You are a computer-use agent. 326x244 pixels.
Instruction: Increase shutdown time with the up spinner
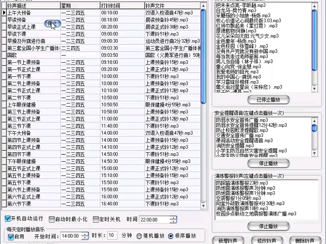click(173, 218)
